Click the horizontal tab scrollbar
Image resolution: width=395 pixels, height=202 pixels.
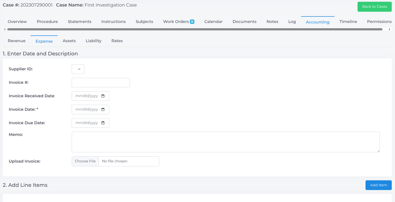pyautogui.click(x=195, y=29)
